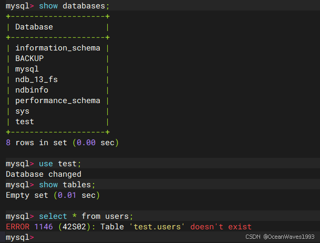This screenshot has height=243, width=320.
Task: Click the 'Database changed' message
Action: coord(44,174)
